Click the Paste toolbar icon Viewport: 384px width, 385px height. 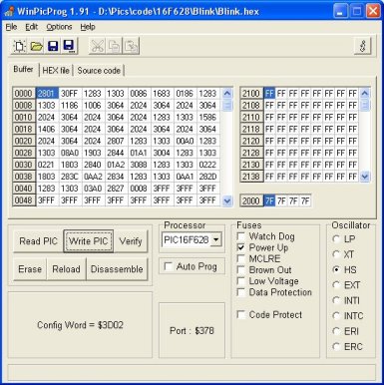(131, 46)
